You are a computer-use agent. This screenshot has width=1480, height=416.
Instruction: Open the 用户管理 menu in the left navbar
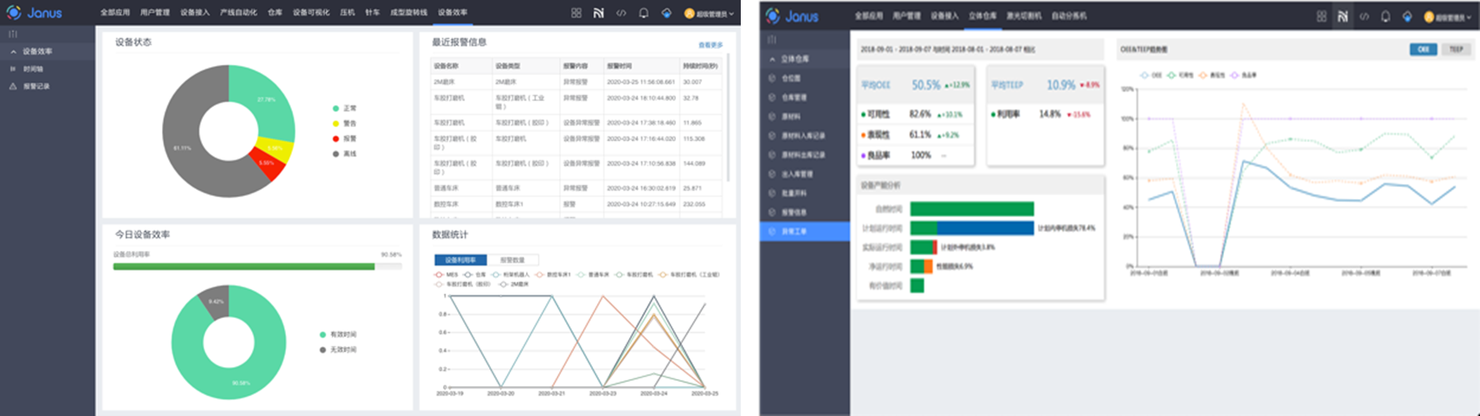click(x=155, y=13)
